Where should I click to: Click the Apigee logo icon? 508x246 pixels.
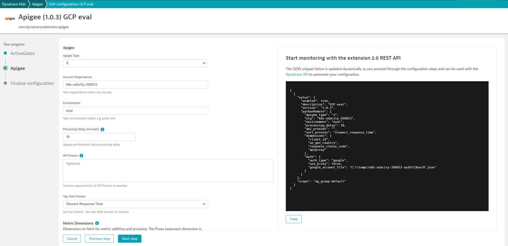click(x=10, y=18)
